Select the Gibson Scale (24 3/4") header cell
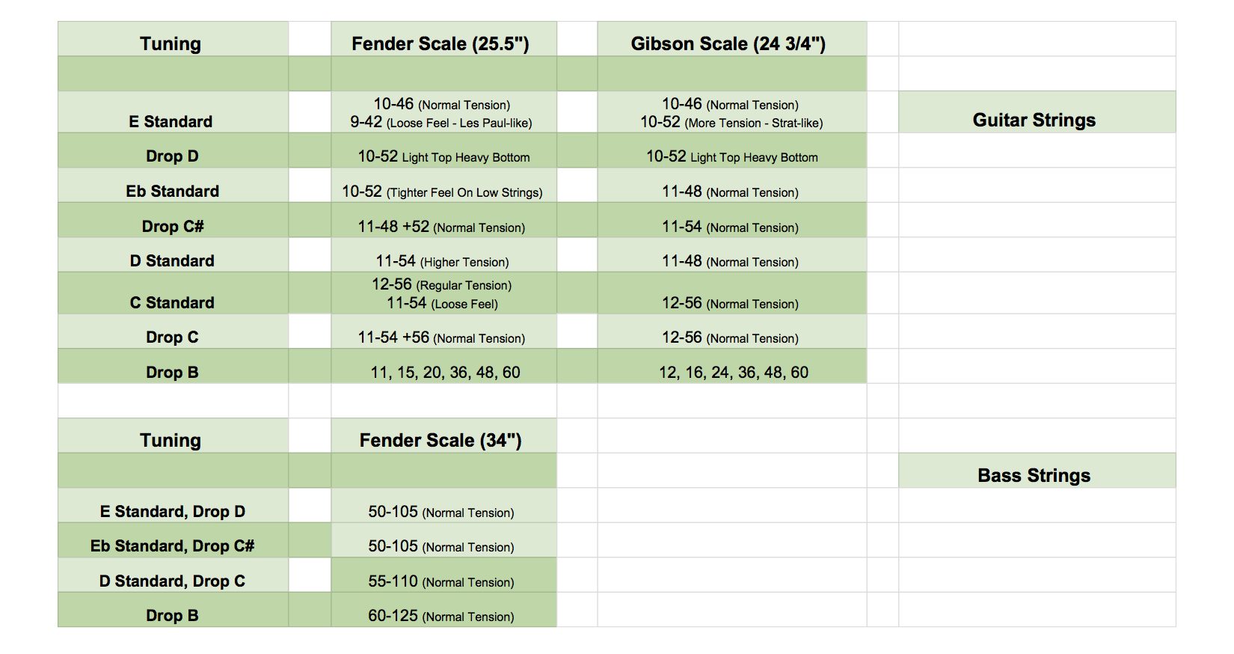Image resolution: width=1234 pixels, height=654 pixels. coord(732,39)
